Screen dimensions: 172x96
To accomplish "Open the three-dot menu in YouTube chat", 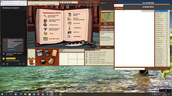I will click(24, 8).
